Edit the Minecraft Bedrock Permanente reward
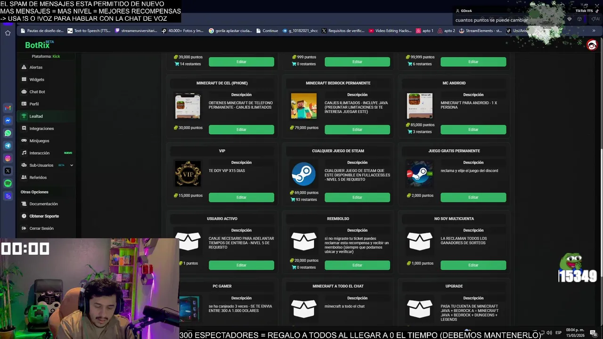 pos(357,129)
